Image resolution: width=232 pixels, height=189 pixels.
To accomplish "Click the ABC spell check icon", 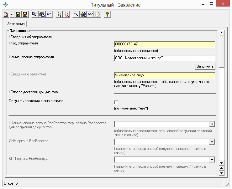I will point(90,14).
